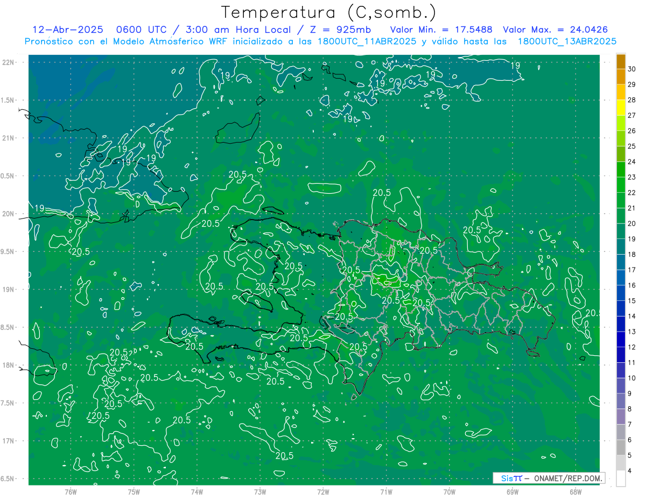The image size is (646, 499).
Task: Click the pressure level "Z = 925mb"
Action: click(341, 30)
